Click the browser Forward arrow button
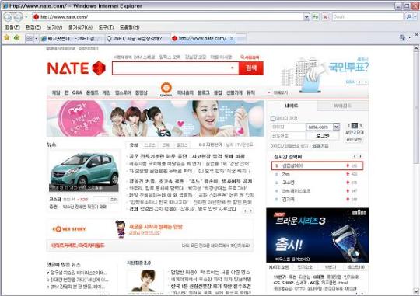 (x=18, y=17)
